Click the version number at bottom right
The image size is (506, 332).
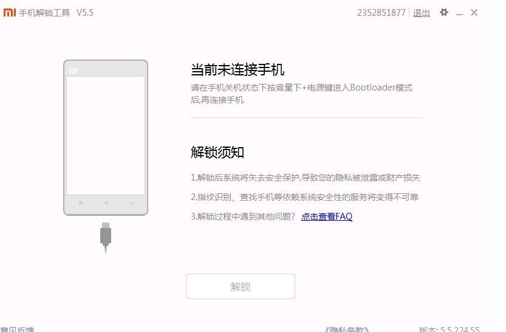pyautogui.click(x=450, y=330)
